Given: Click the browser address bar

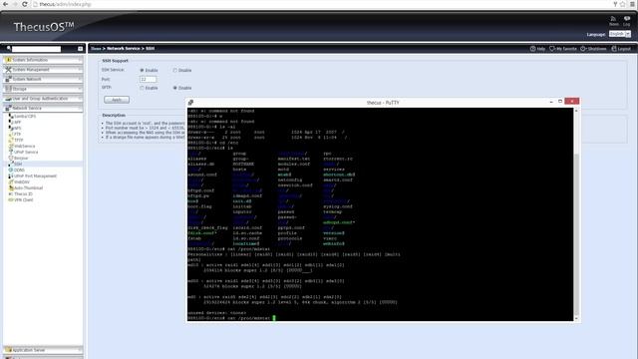Looking at the screenshot, I should click(321, 4).
